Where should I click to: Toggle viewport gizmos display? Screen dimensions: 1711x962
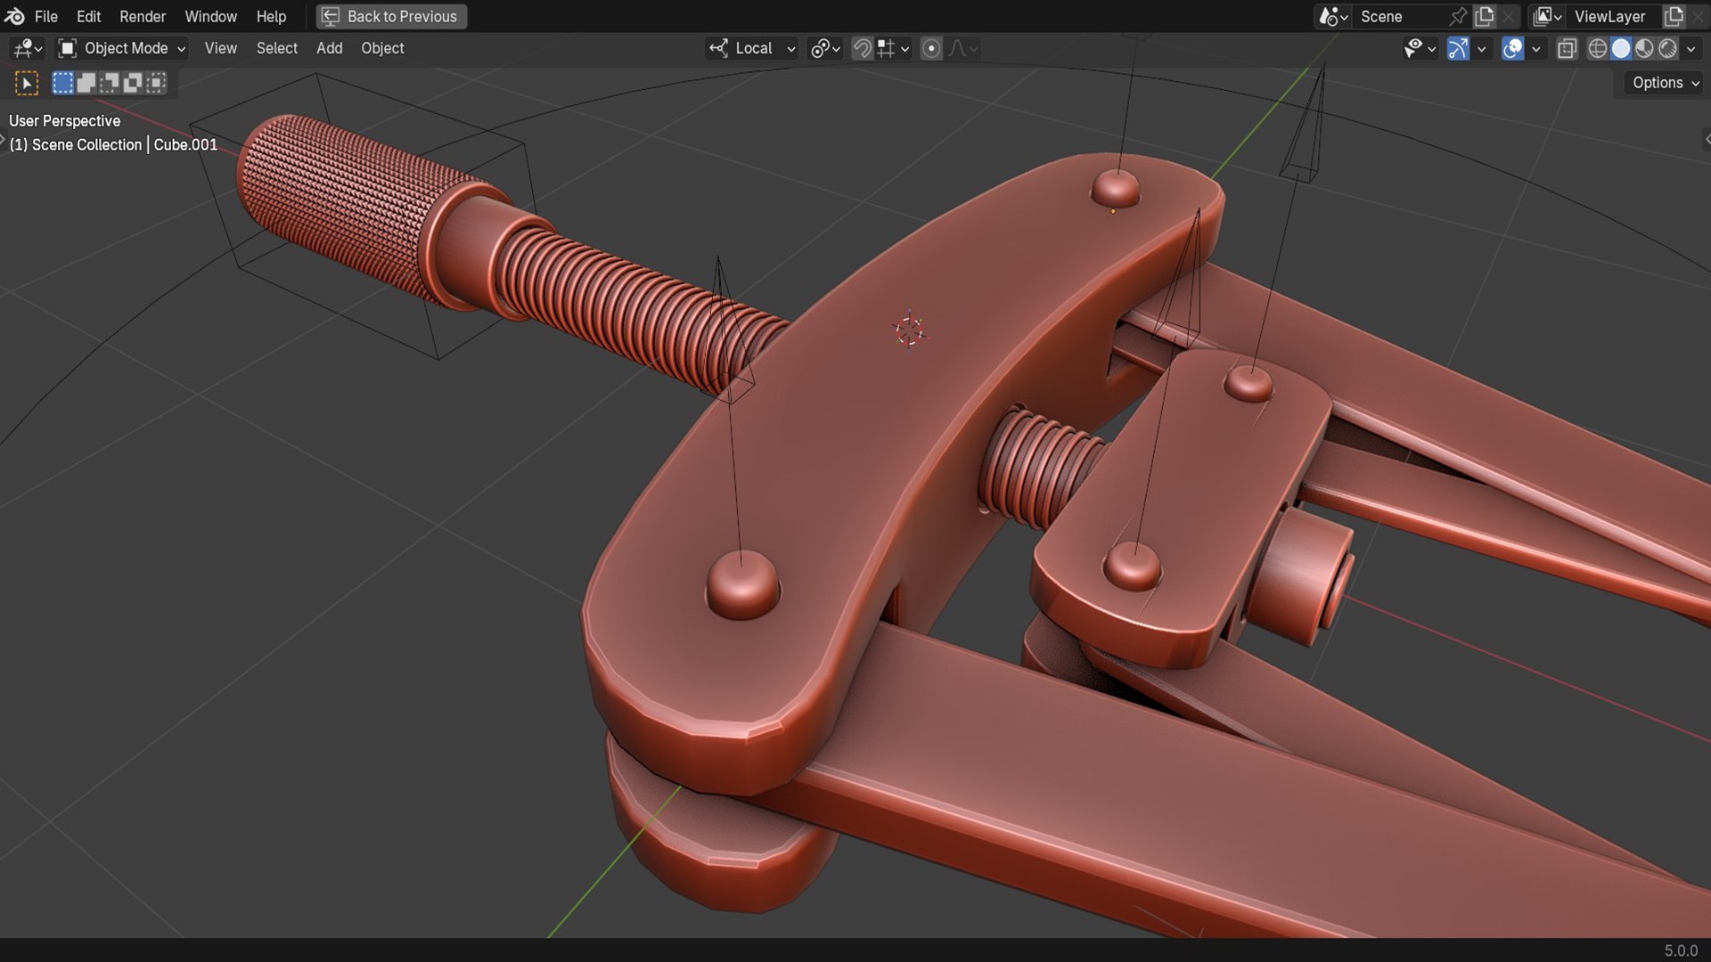1458,48
